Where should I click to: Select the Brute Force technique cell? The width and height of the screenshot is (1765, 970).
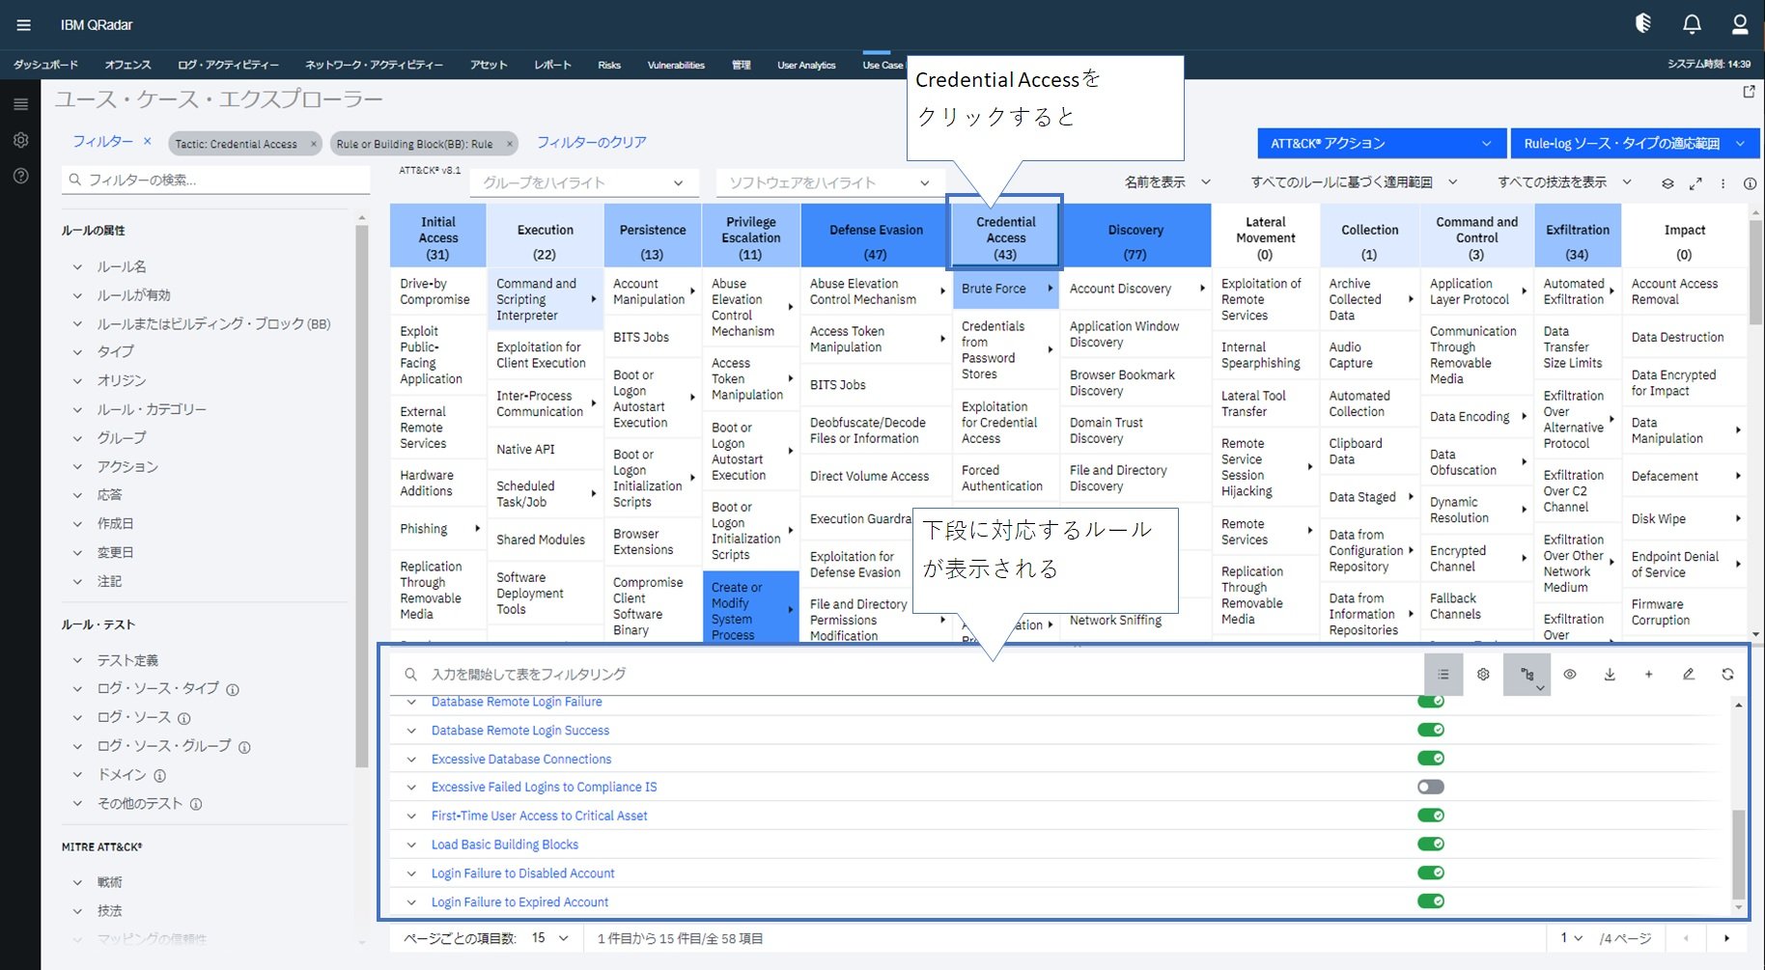point(1005,289)
